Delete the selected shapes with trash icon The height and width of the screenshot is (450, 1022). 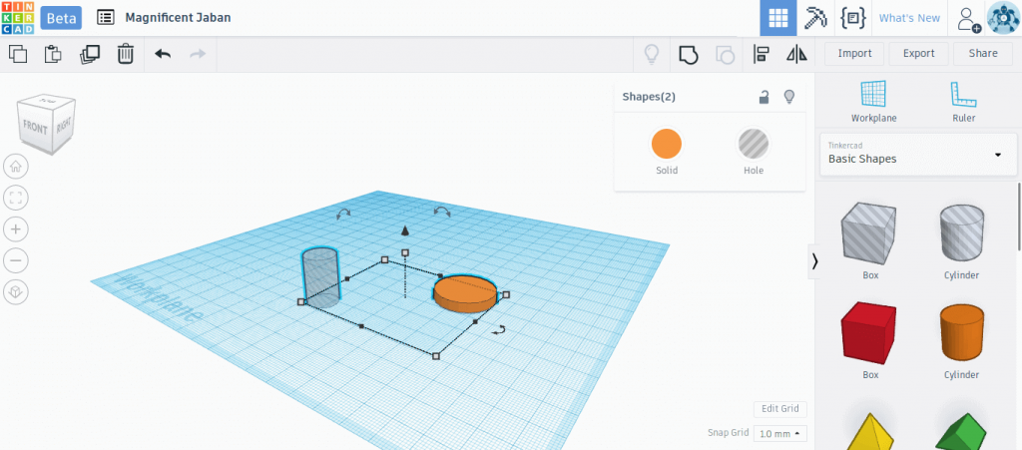tap(125, 54)
